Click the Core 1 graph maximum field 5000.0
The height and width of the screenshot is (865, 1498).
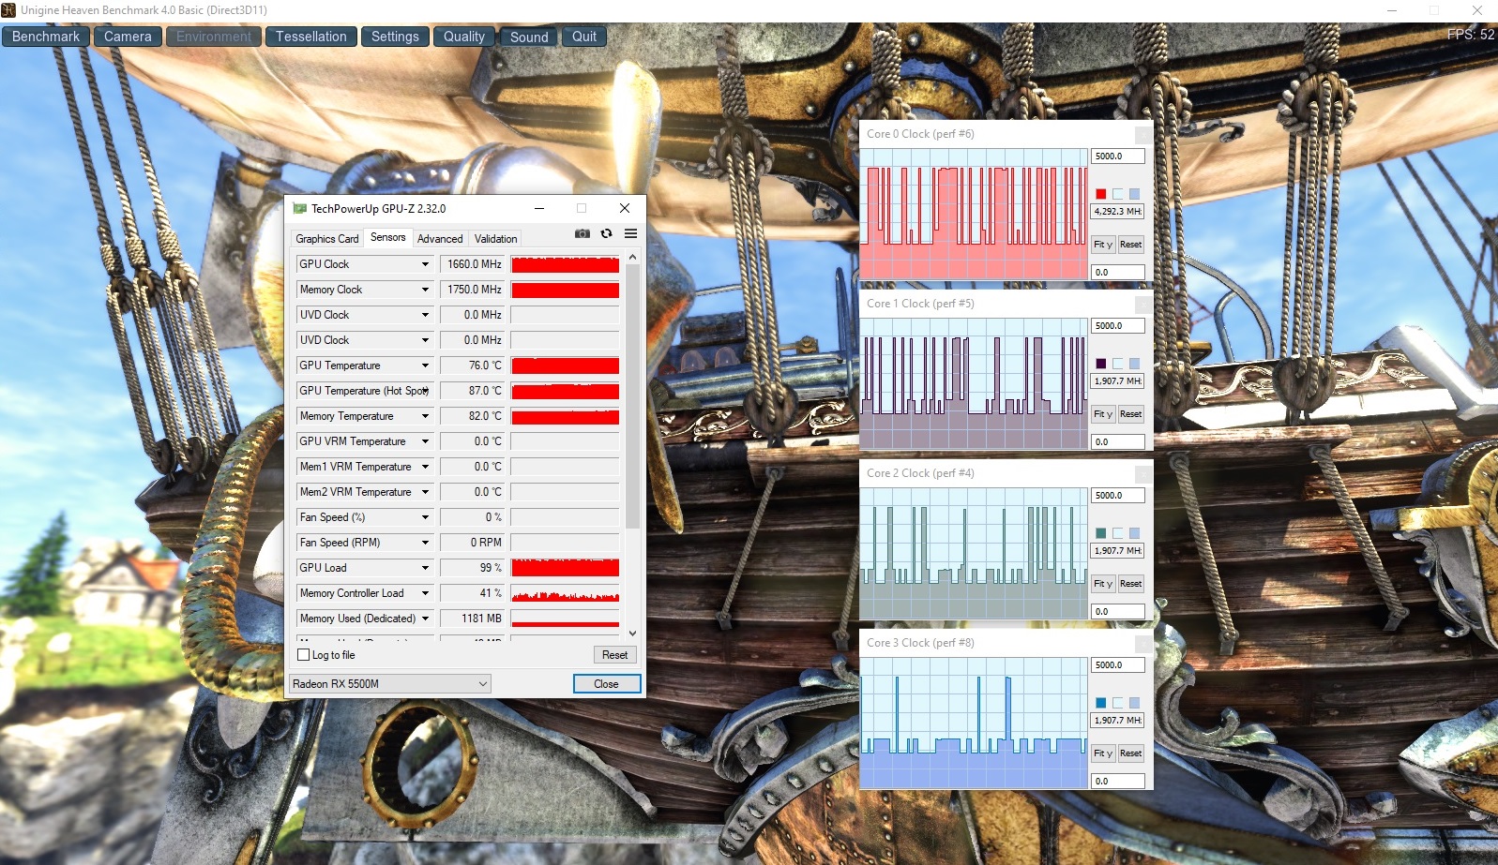(1118, 326)
